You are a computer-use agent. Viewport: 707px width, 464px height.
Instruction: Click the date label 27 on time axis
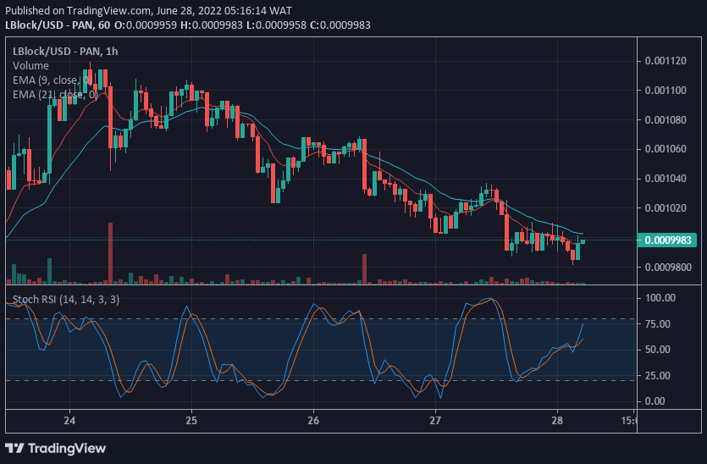(x=435, y=421)
